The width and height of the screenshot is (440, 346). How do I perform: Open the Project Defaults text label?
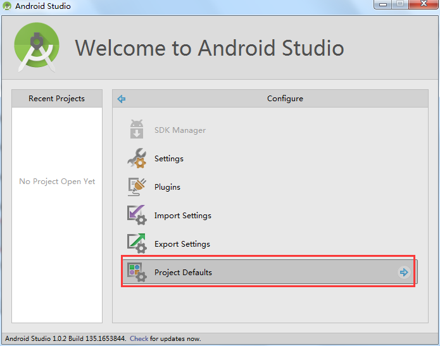[183, 273]
